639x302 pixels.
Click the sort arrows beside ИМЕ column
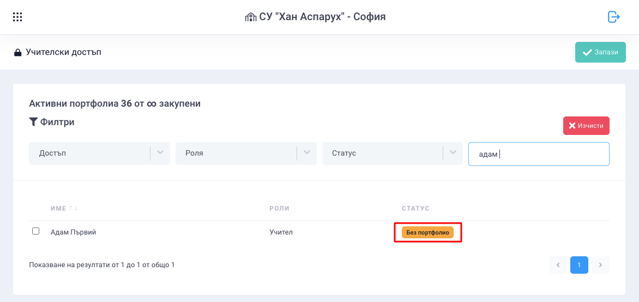point(74,208)
